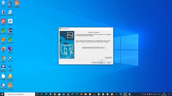The height and width of the screenshot is (96, 172).
Task: Click the Next button in Stack Builder
Action: (101, 63)
